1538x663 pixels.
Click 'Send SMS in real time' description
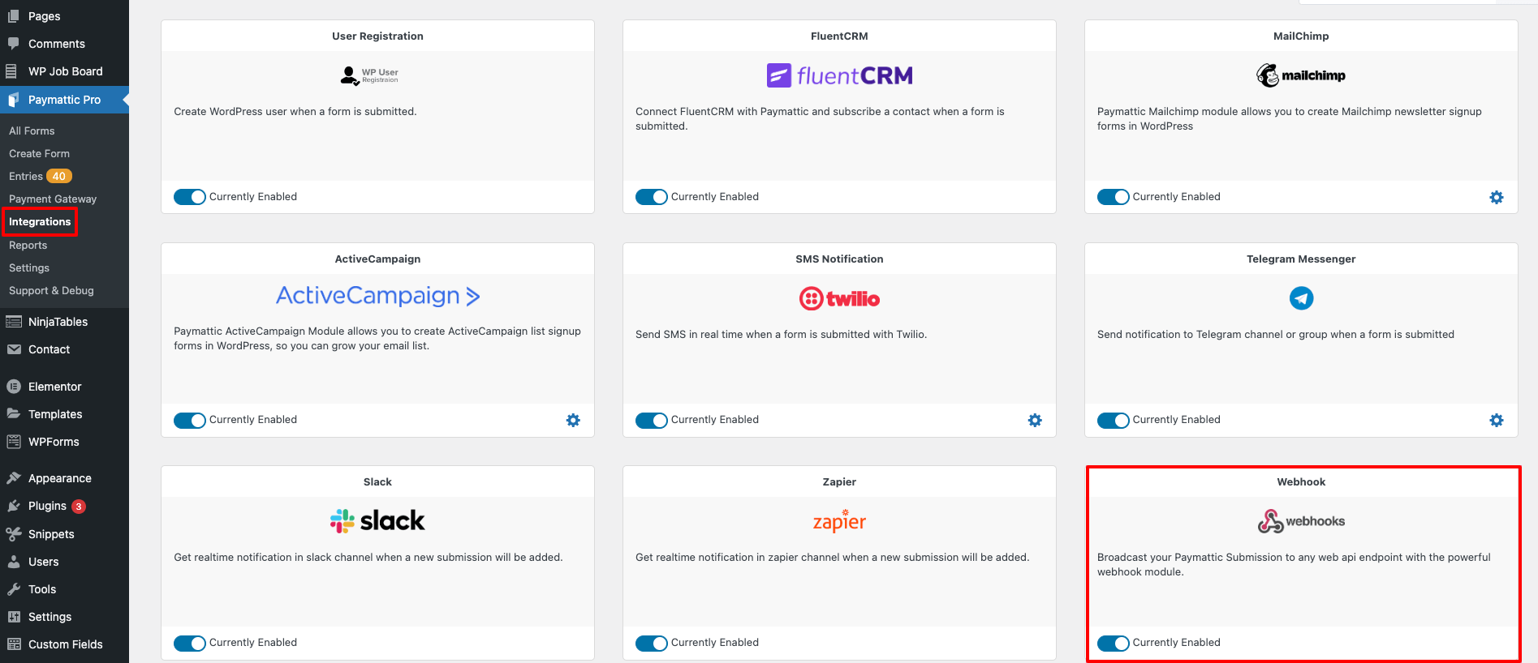781,334
